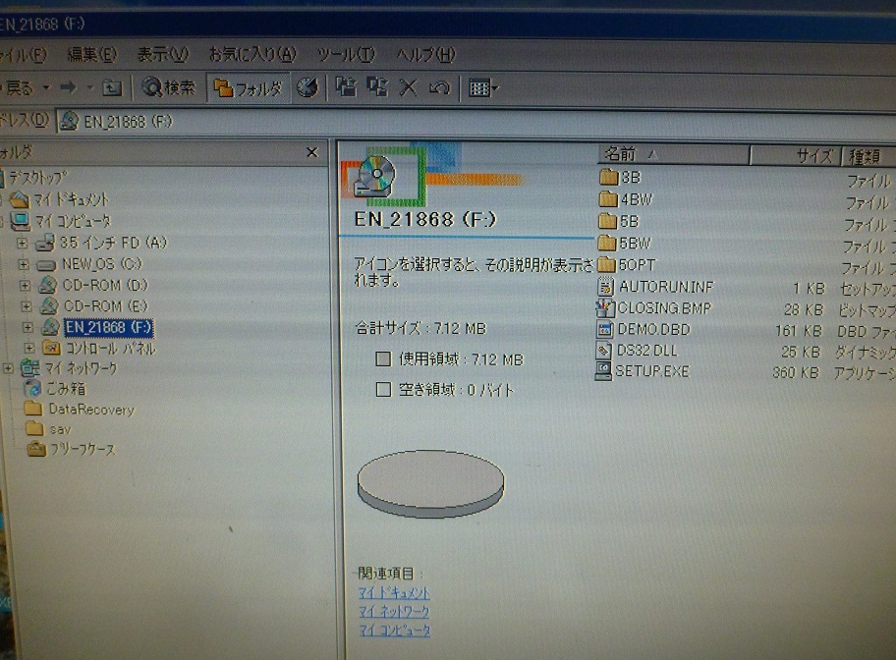Screen dimensions: 896x660
Task: Click the Delete (X) toolbar icon
Action: pos(408,86)
